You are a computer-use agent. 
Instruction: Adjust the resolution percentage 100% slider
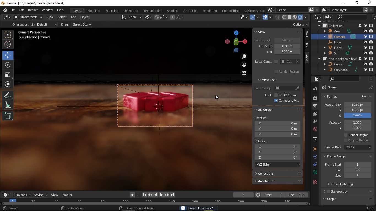(x=358, y=115)
